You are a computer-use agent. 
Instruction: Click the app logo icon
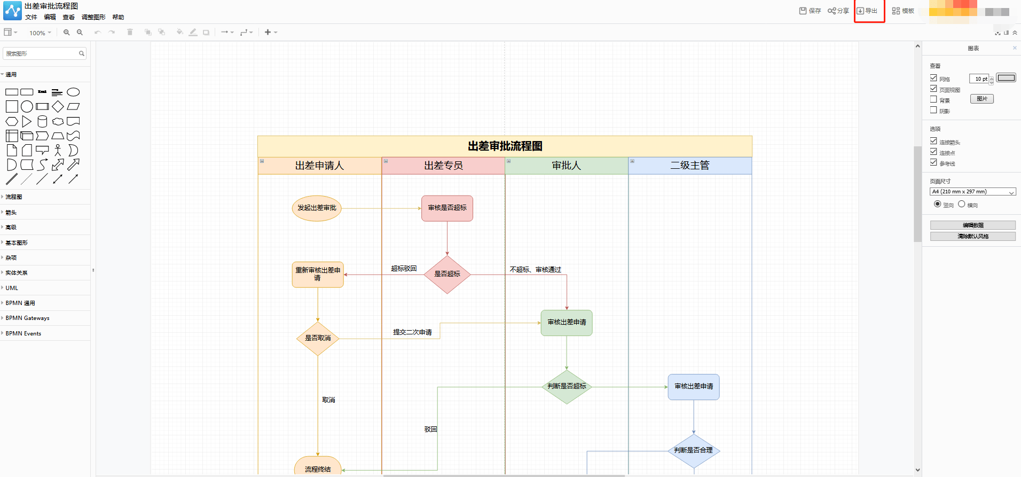12,11
